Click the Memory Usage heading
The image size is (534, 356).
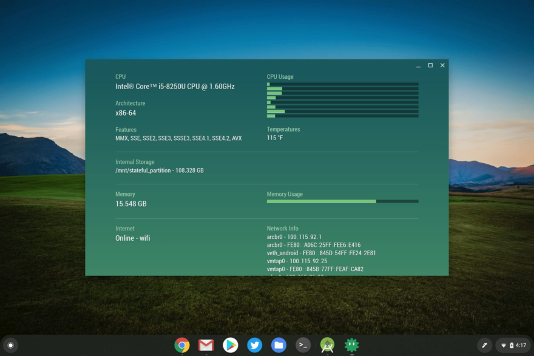click(x=285, y=194)
